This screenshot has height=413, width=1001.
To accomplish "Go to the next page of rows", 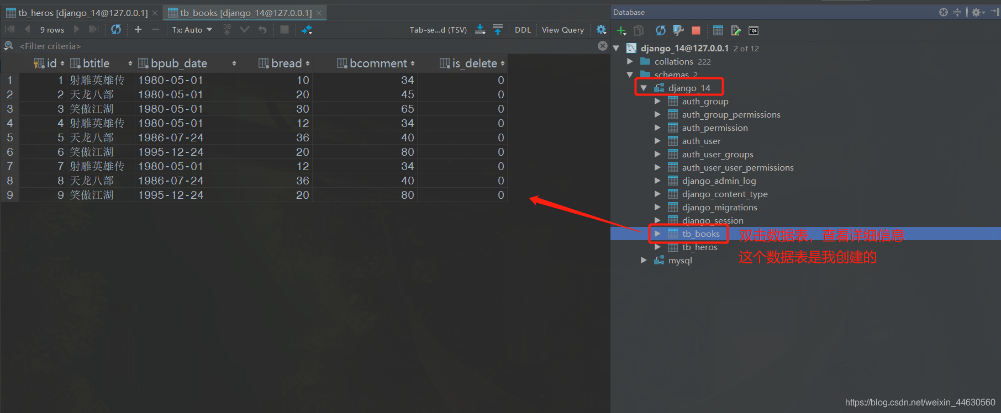I will [77, 29].
